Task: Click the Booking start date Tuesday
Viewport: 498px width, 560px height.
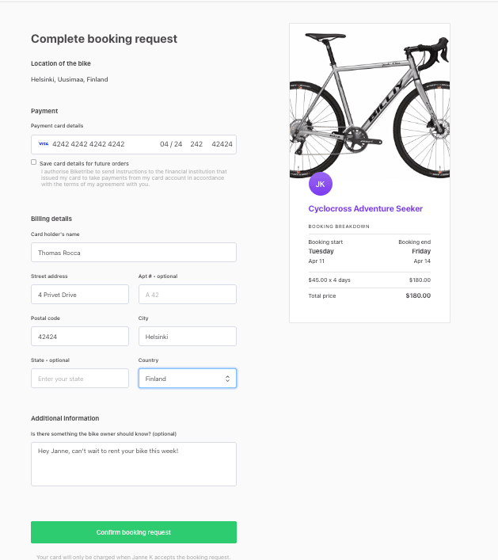Action: [x=321, y=251]
